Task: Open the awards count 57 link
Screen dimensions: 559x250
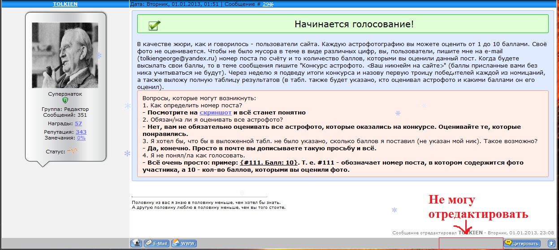Action: [78, 123]
